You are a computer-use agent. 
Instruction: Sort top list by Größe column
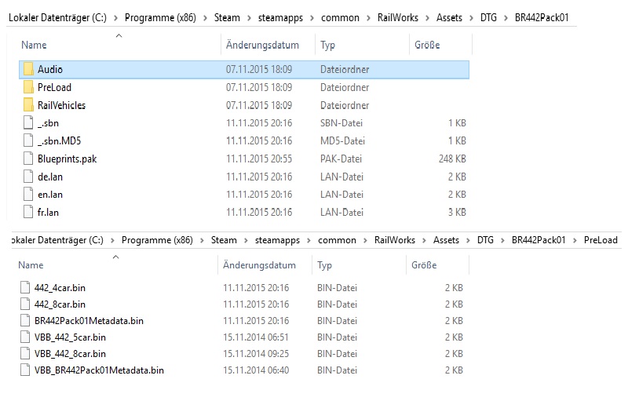(x=427, y=45)
